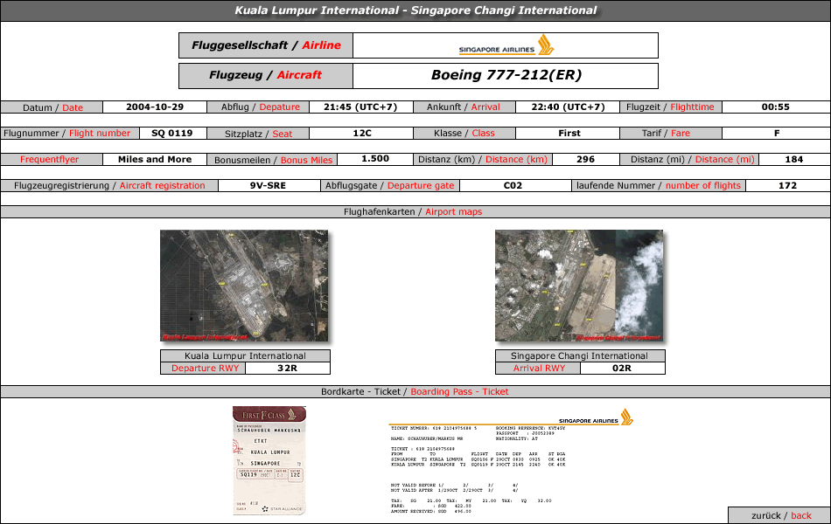Click the Flugzeit / Flighttime label

click(x=671, y=107)
